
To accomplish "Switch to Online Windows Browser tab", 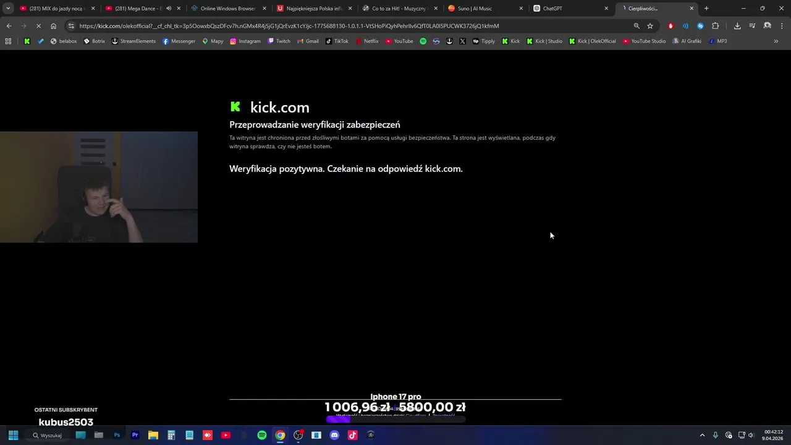I will (x=228, y=9).
